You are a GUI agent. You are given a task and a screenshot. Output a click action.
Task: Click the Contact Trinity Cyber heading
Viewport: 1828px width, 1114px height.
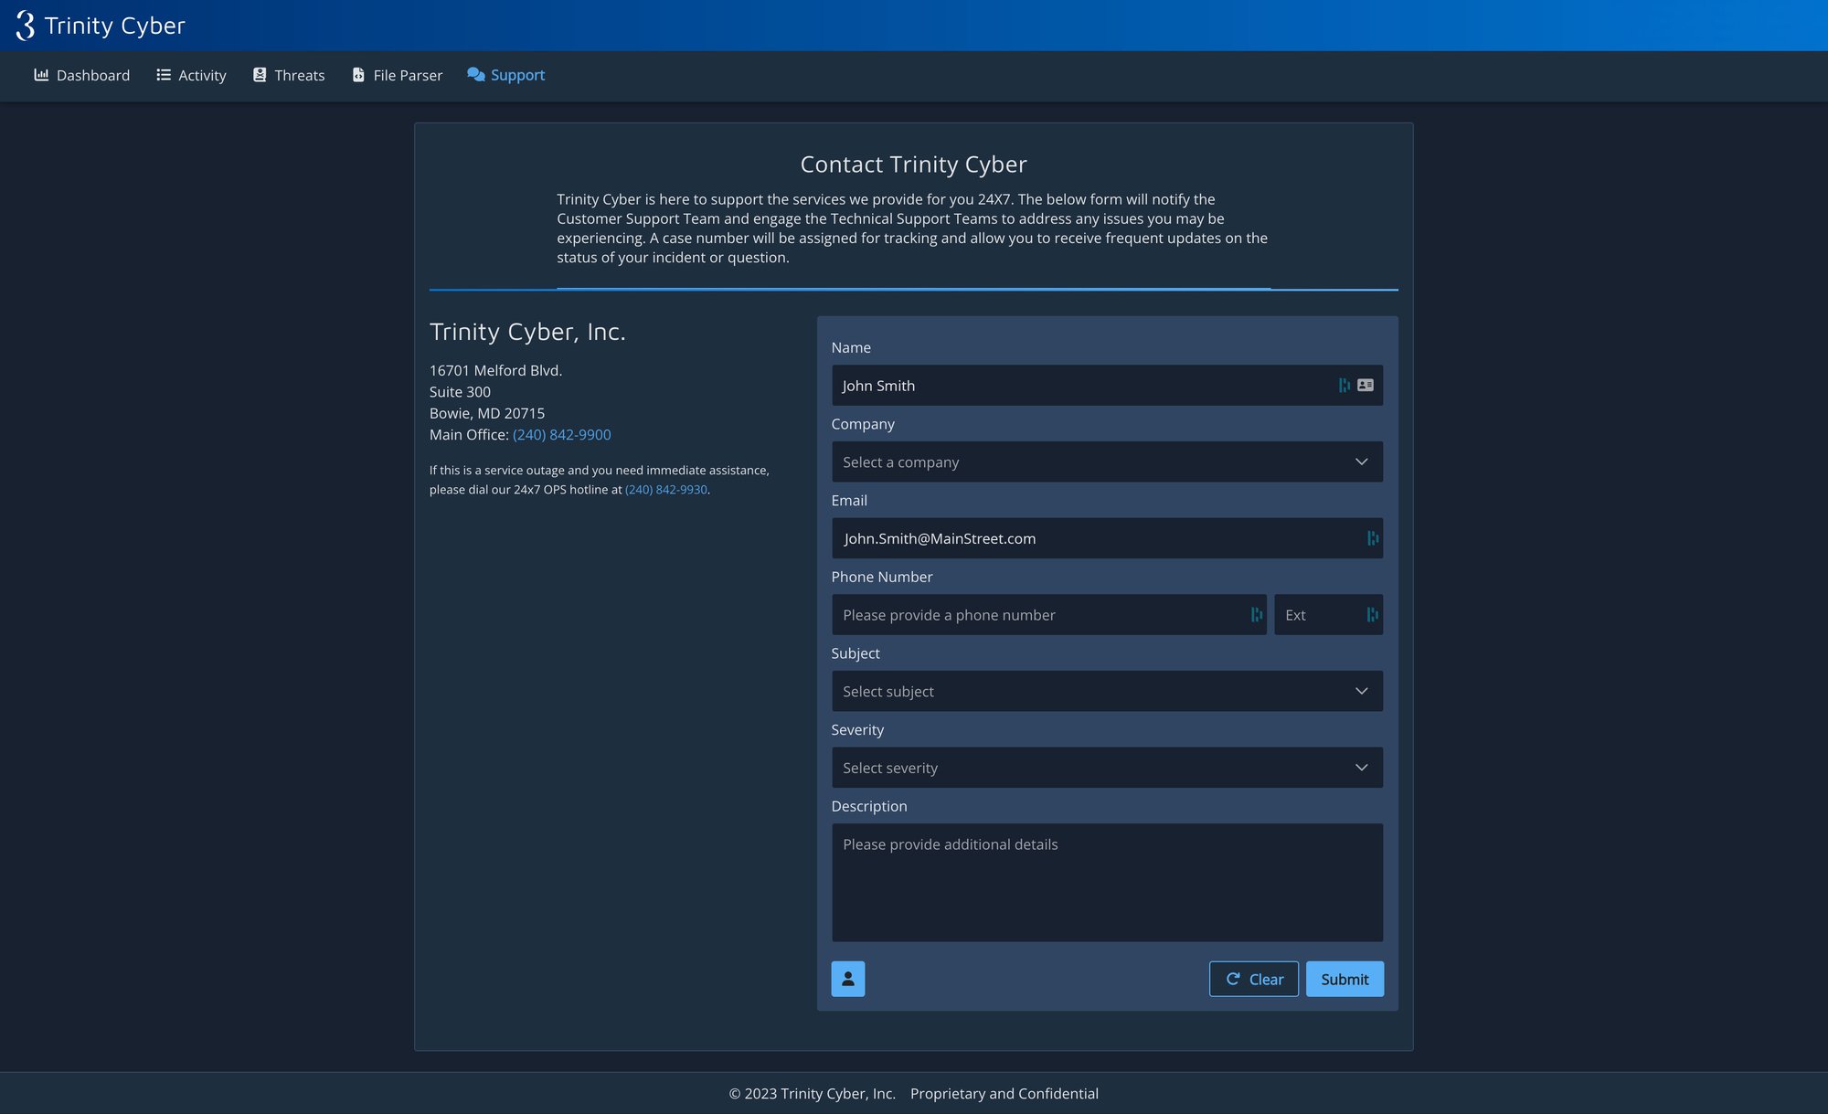pyautogui.click(x=914, y=164)
